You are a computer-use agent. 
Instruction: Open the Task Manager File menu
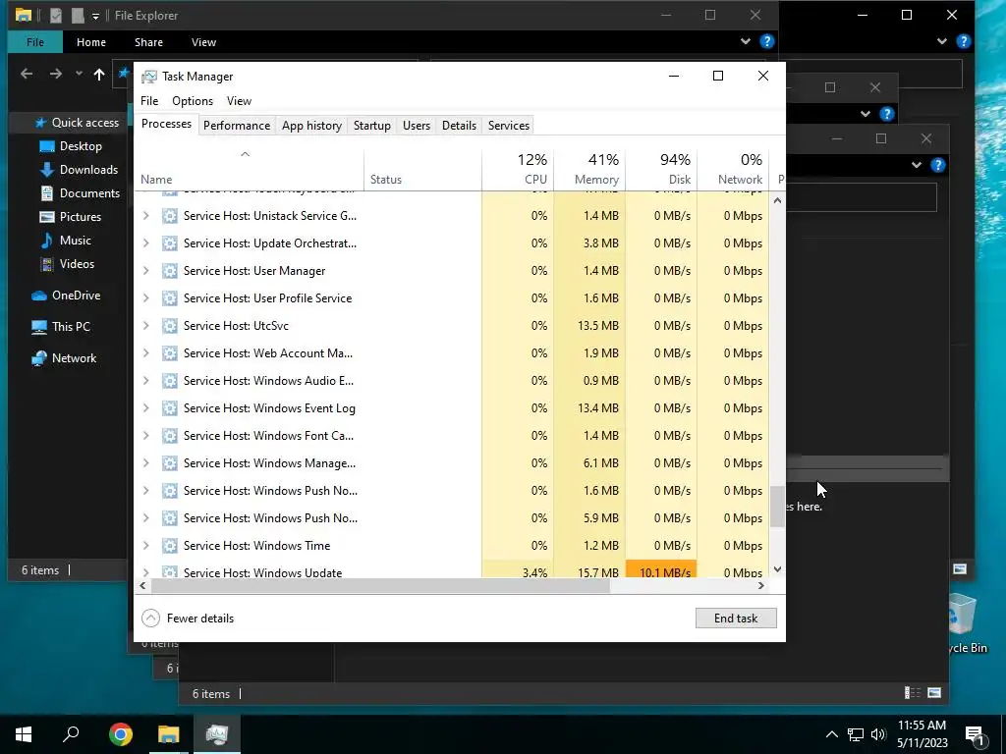pos(149,101)
